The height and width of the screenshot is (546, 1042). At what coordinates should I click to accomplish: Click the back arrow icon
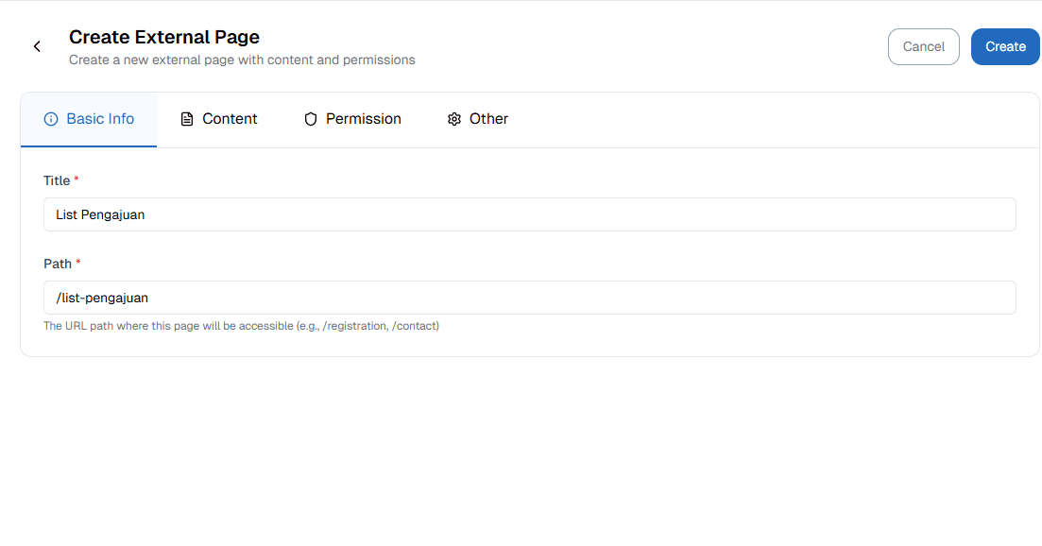[x=37, y=46]
